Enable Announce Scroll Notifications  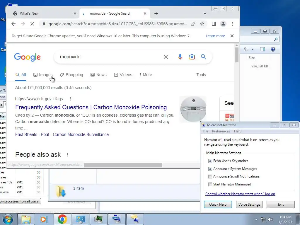(x=210, y=176)
